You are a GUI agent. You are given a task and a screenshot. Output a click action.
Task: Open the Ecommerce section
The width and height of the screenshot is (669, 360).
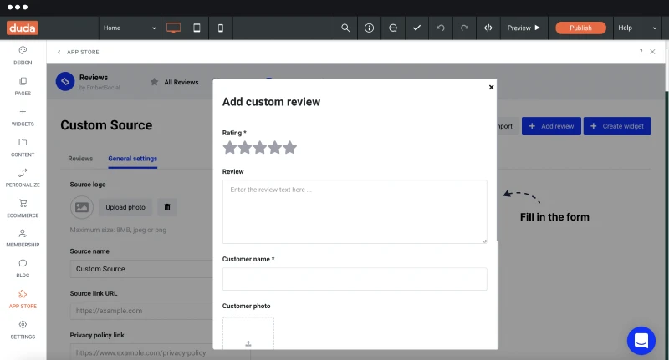(23, 208)
